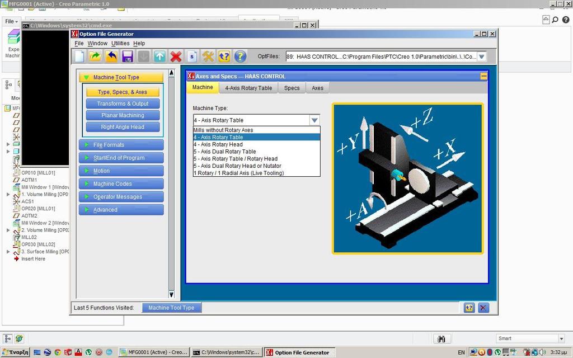This screenshot has height=358, width=573.
Task: Switch to the Axes tab
Action: [x=317, y=88]
